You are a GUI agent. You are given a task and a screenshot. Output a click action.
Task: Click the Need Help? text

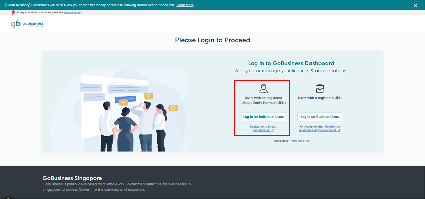tap(281, 141)
